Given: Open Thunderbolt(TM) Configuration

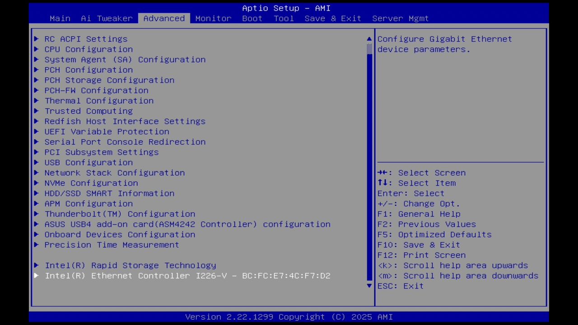Looking at the screenshot, I should click(120, 214).
